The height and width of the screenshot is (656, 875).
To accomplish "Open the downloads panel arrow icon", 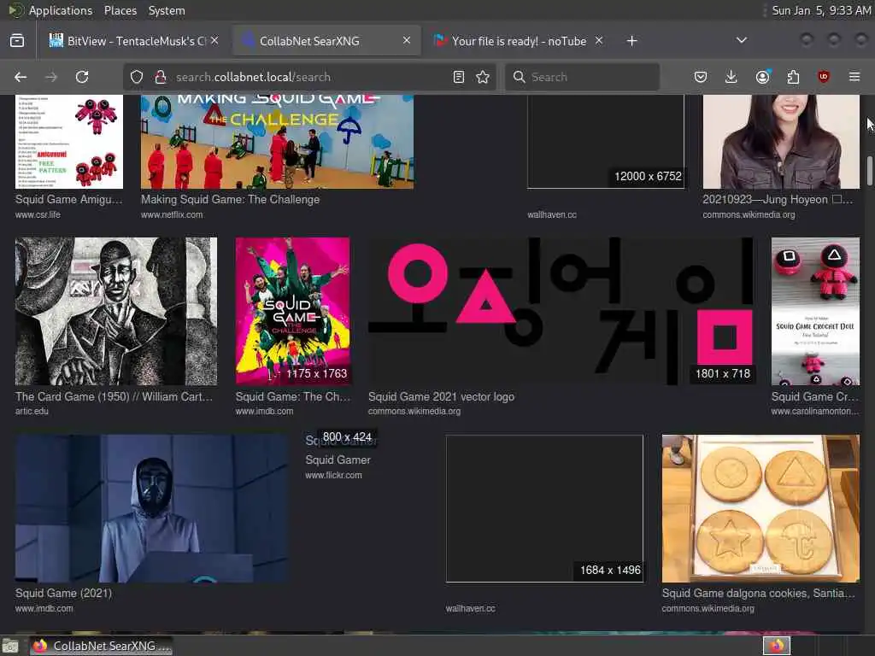I will point(731,77).
